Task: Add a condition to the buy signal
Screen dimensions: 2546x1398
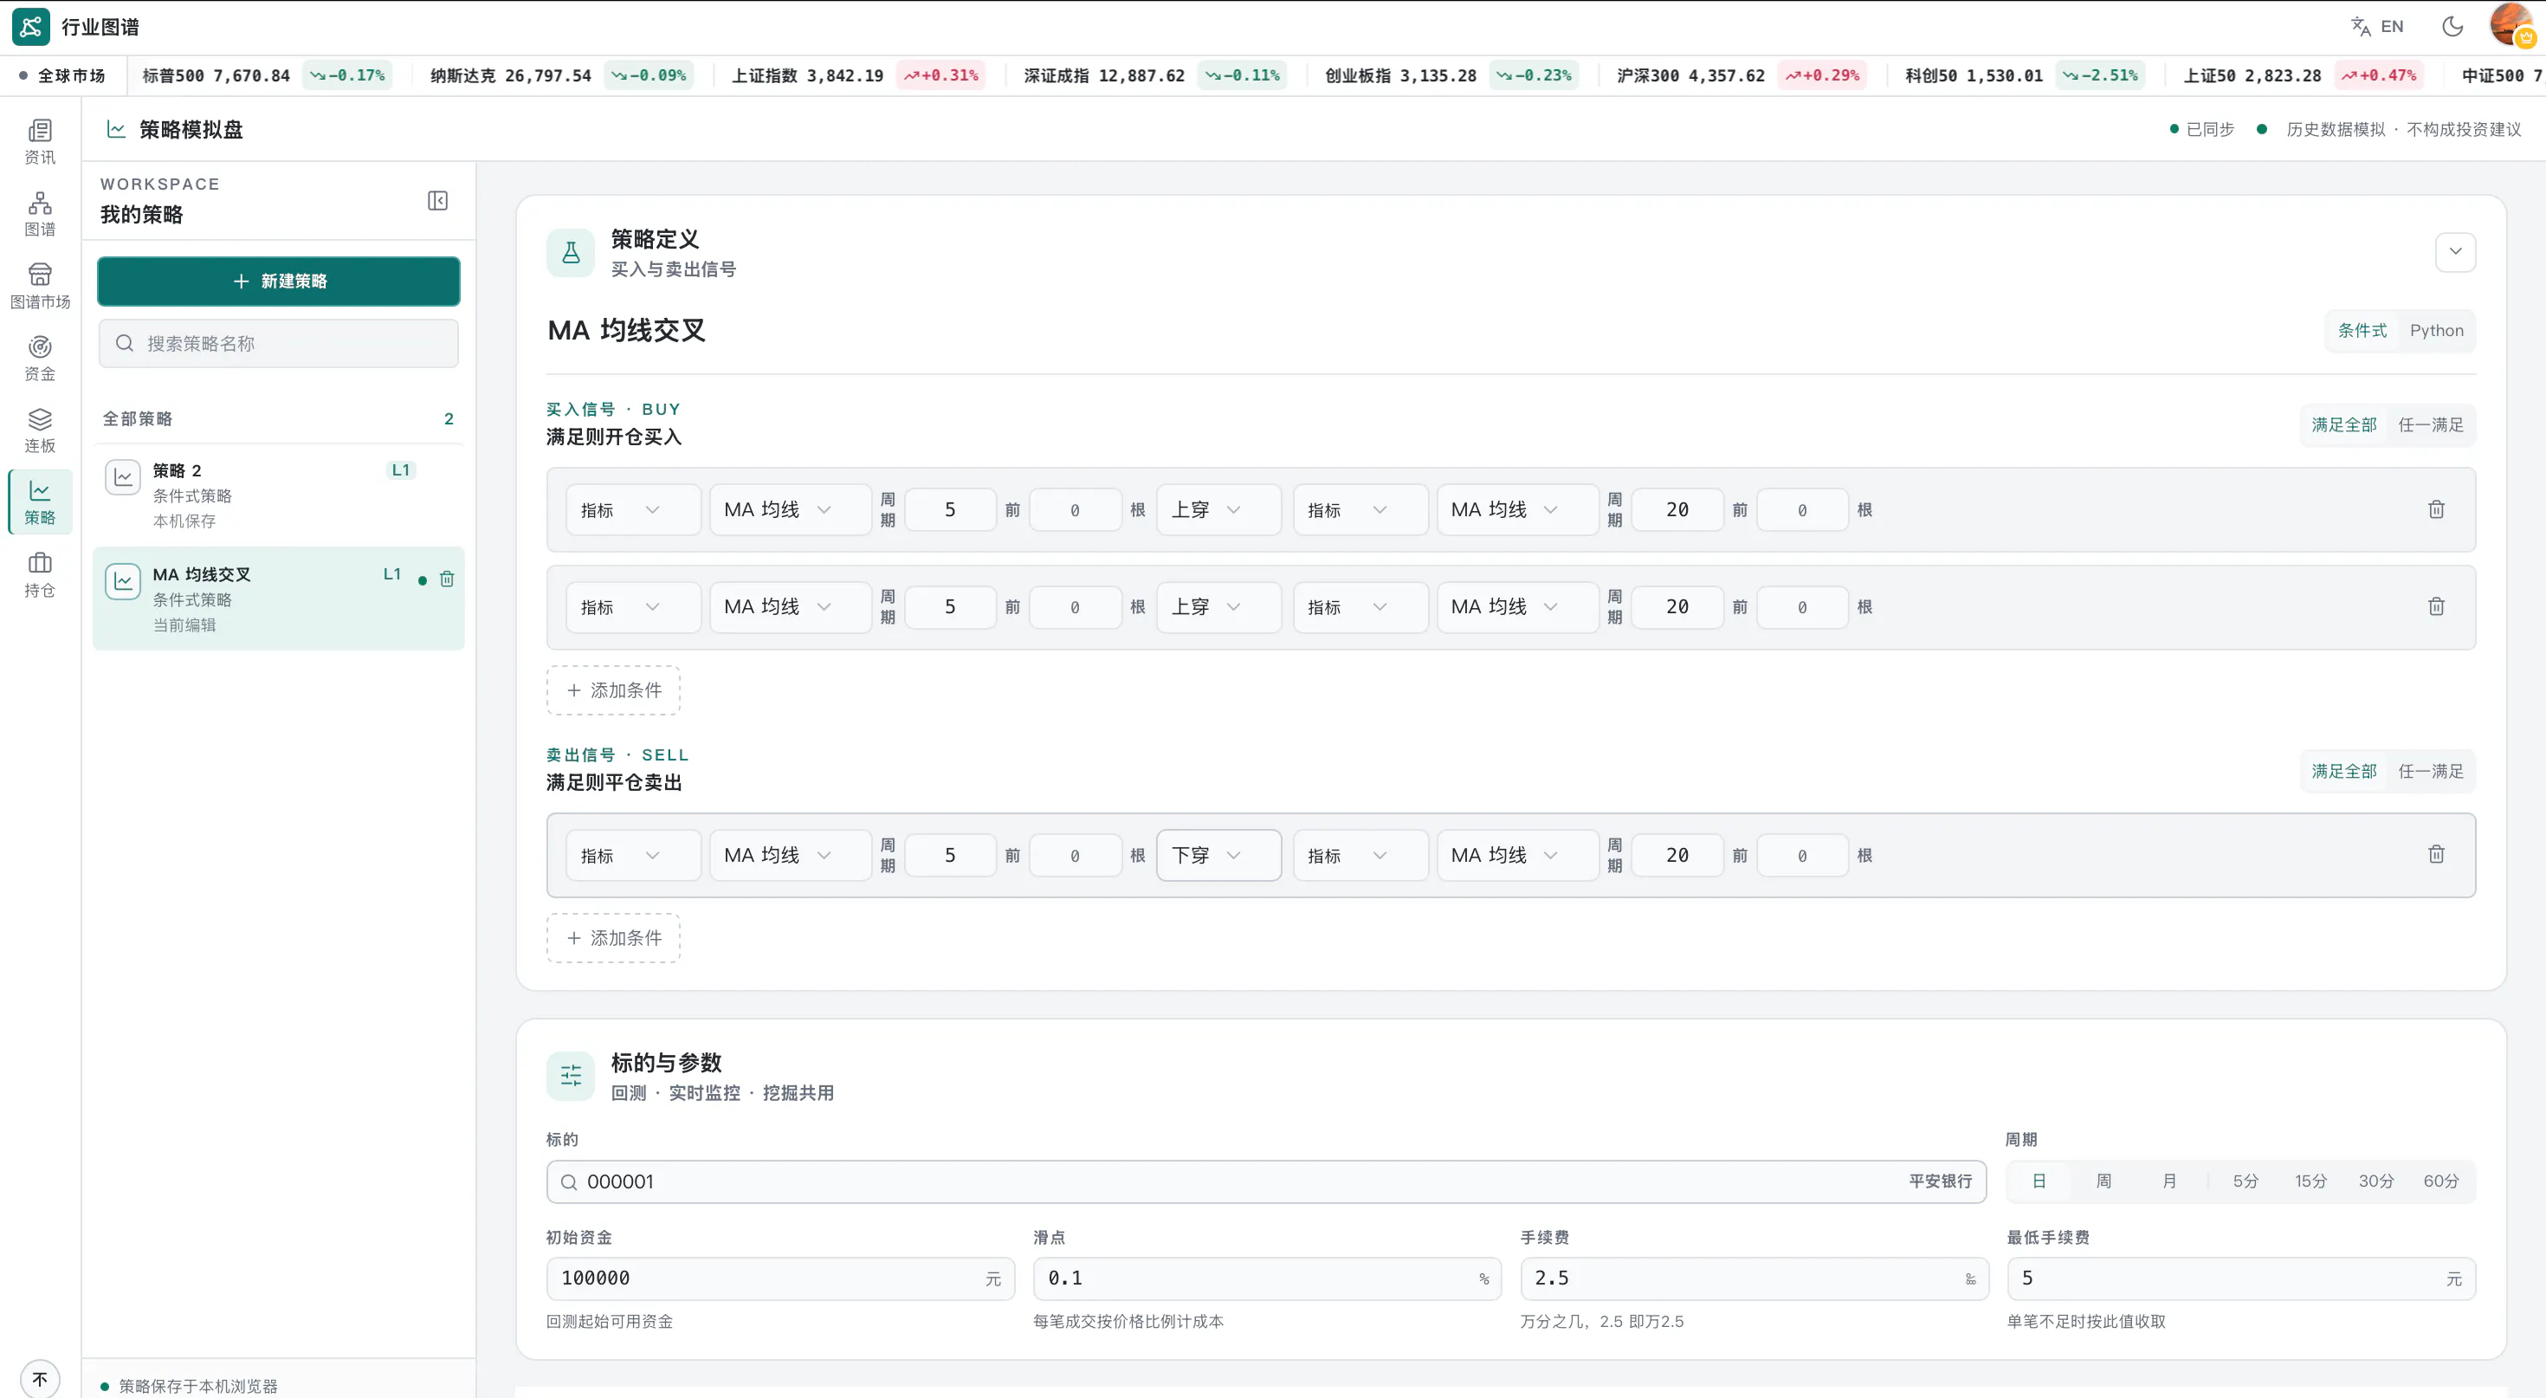Action: [614, 690]
